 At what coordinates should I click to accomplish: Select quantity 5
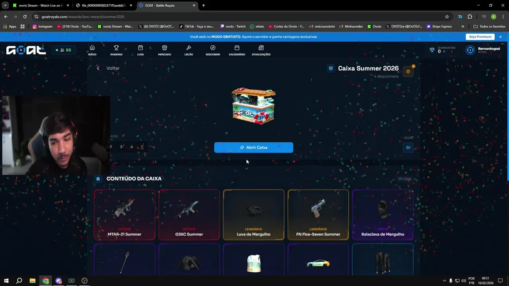point(142,147)
